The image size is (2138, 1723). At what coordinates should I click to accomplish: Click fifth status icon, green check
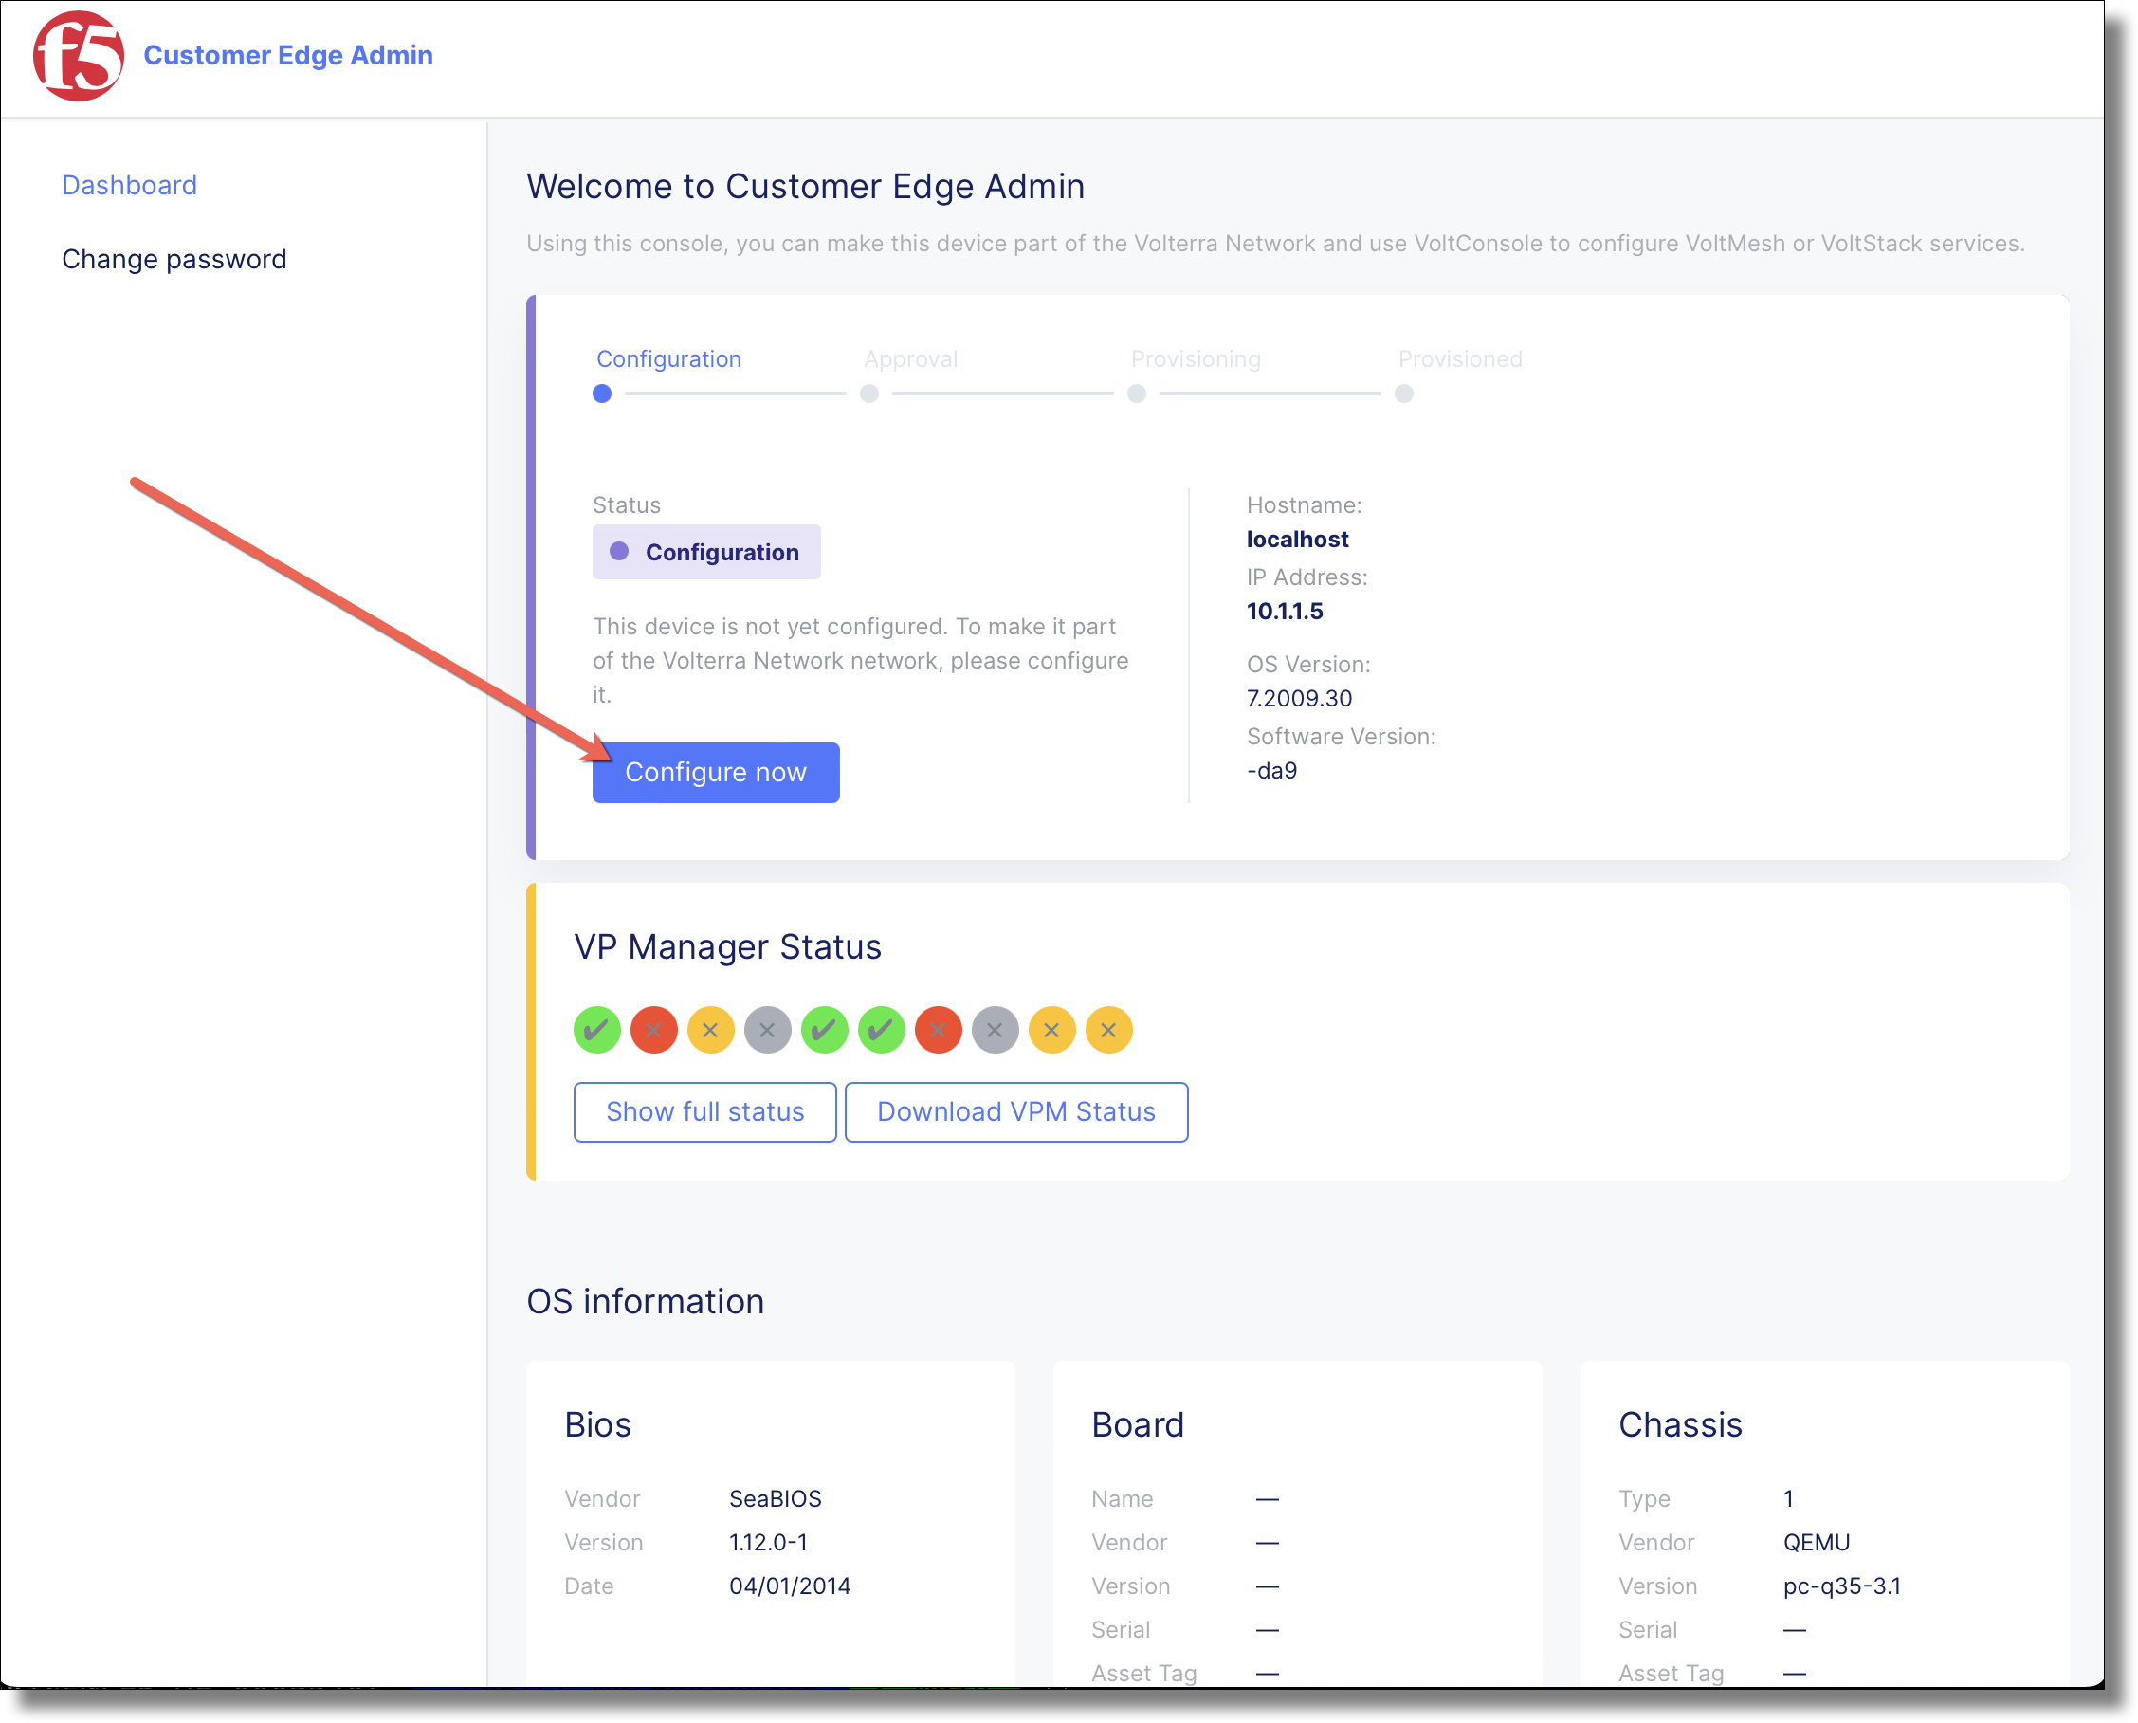[x=825, y=1030]
